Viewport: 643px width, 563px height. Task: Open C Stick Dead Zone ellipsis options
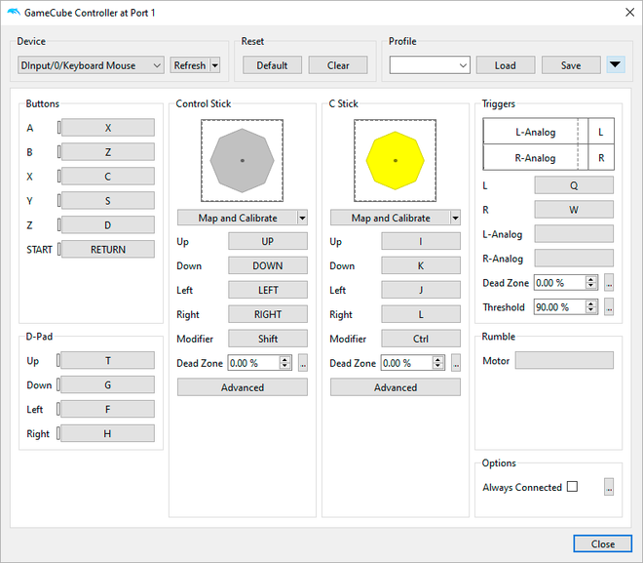point(456,363)
